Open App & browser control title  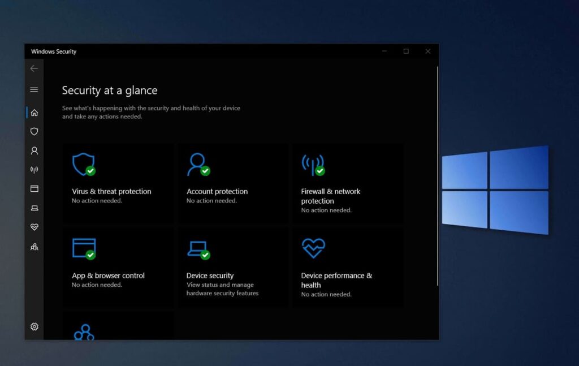[x=108, y=275]
